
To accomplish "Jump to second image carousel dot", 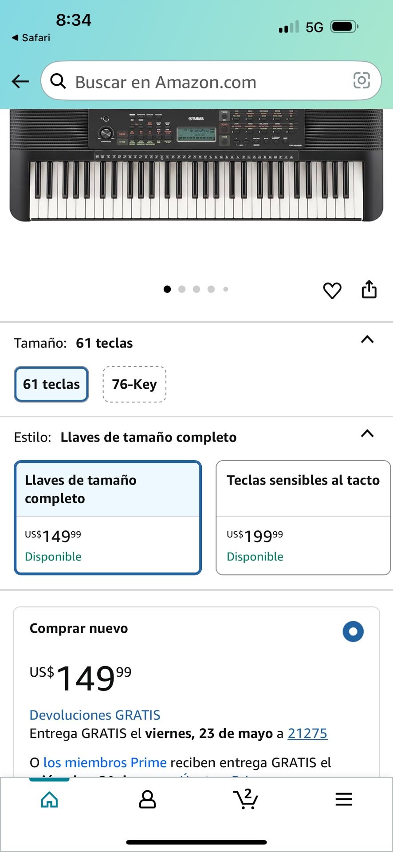I will pyautogui.click(x=182, y=289).
